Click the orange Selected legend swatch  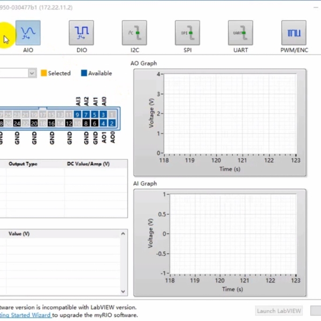(44, 73)
